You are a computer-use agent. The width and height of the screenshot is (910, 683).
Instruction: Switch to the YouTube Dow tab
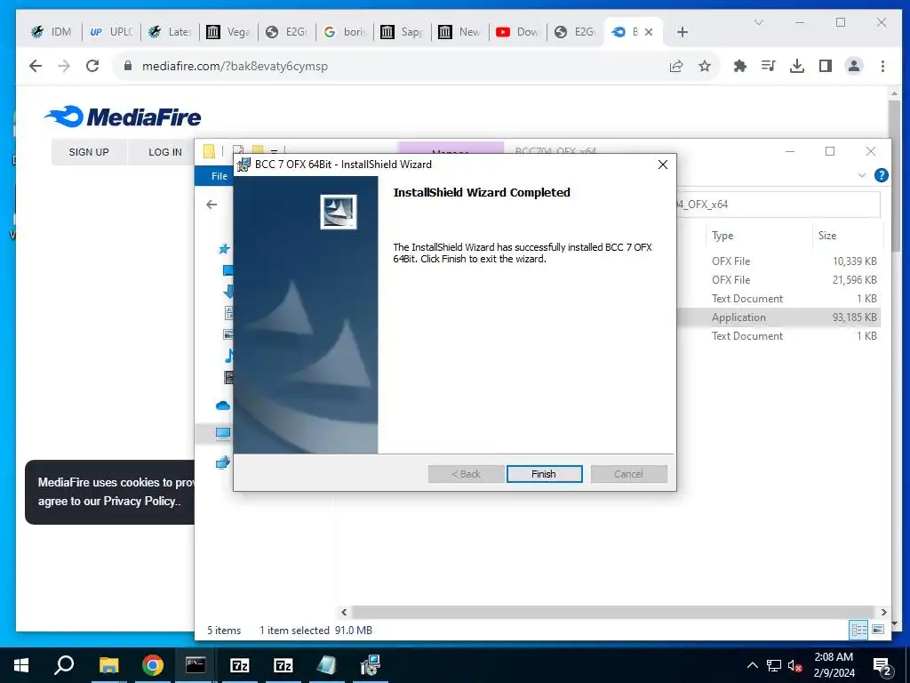click(x=518, y=32)
